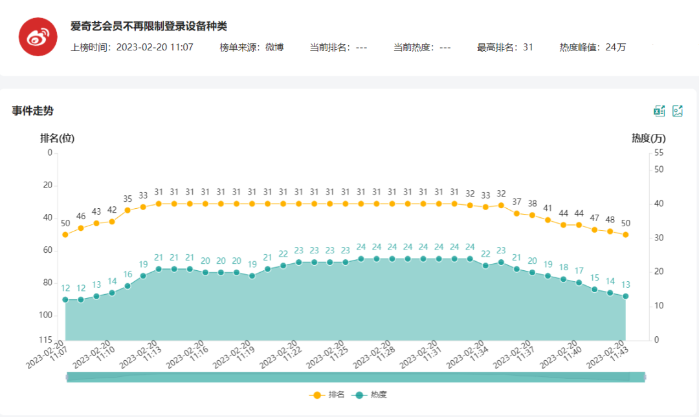Click the 热度峰值 24万 label

(592, 47)
